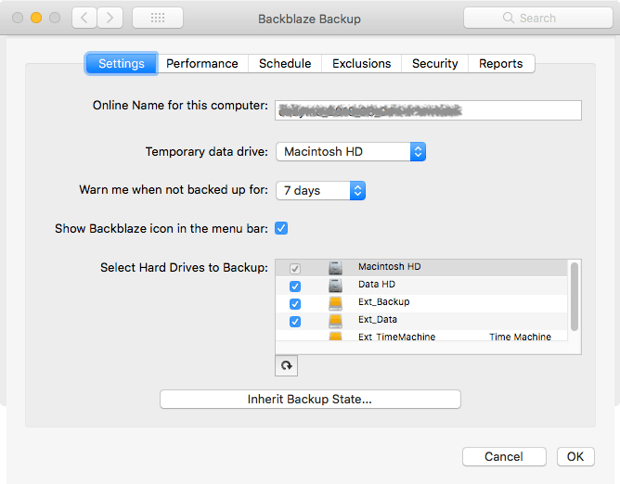This screenshot has height=484, width=620.
Task: Open the Temporary data drive dropdown
Action: (351, 152)
